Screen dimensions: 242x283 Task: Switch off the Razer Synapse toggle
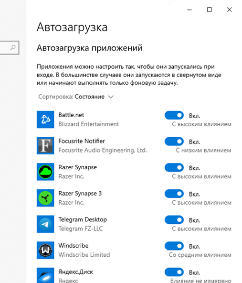(174, 168)
